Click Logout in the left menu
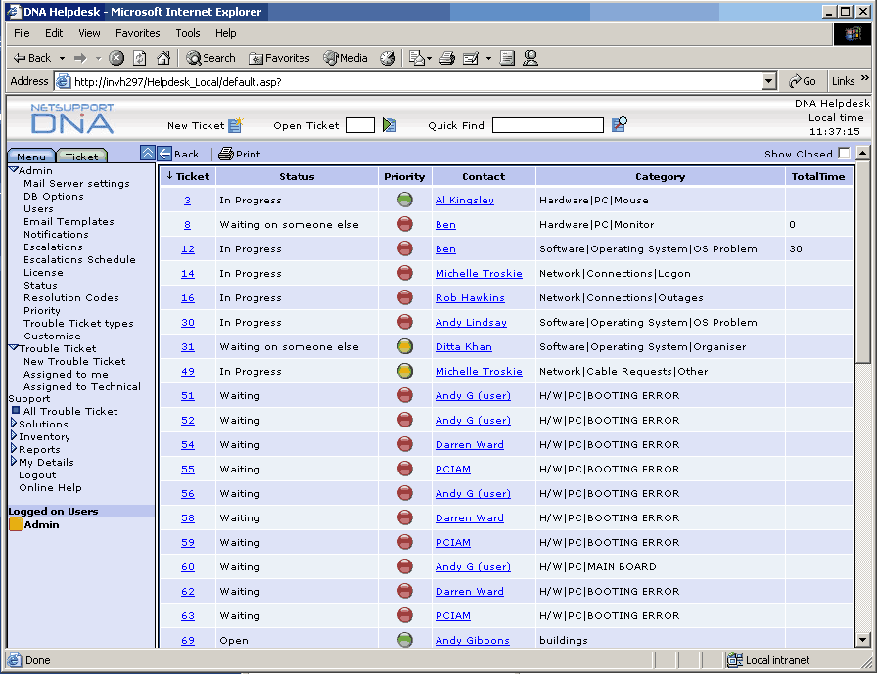This screenshot has width=877, height=674. click(37, 475)
